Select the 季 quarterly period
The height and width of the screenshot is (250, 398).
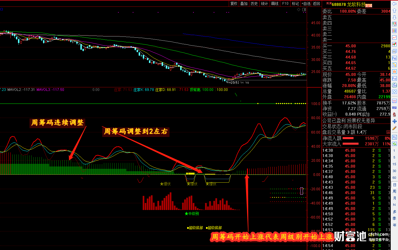pos(394,219)
